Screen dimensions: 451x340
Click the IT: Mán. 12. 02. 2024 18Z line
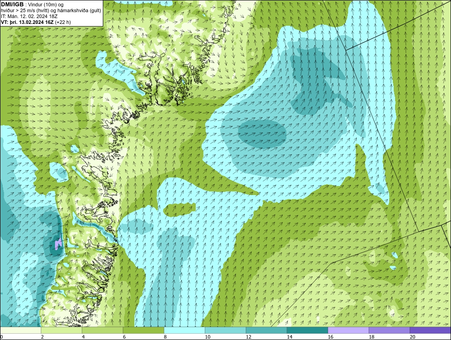[x=29, y=16]
